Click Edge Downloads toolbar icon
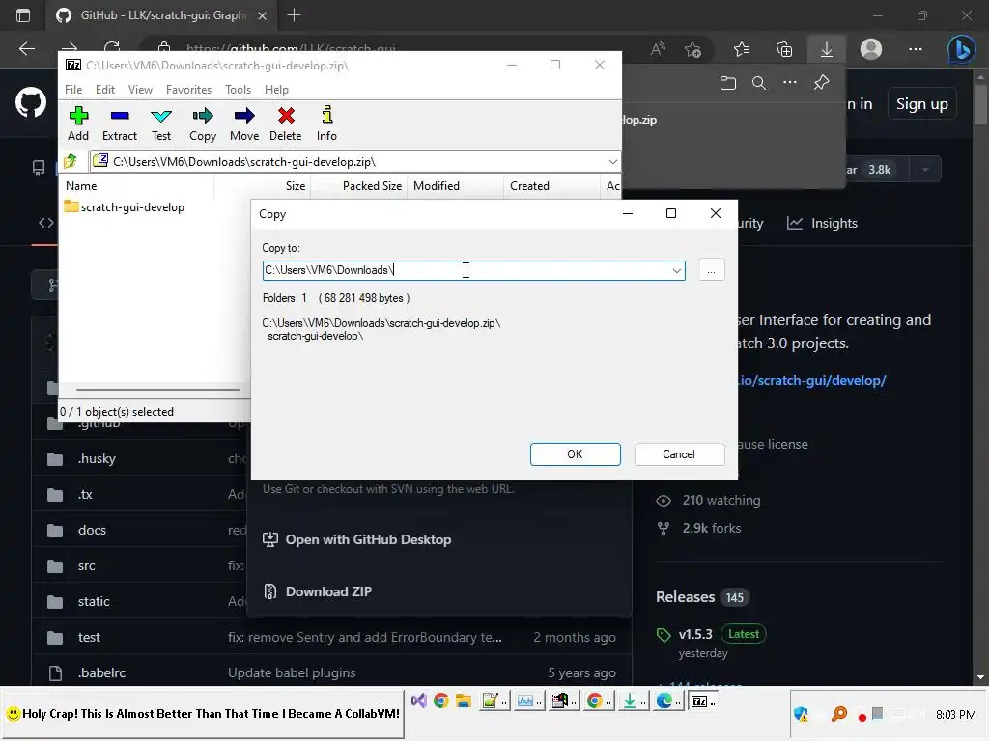This screenshot has width=989, height=741. tap(826, 49)
